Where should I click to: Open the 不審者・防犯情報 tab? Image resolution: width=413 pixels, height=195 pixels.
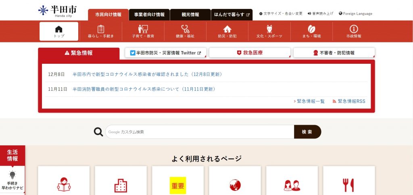point(334,53)
